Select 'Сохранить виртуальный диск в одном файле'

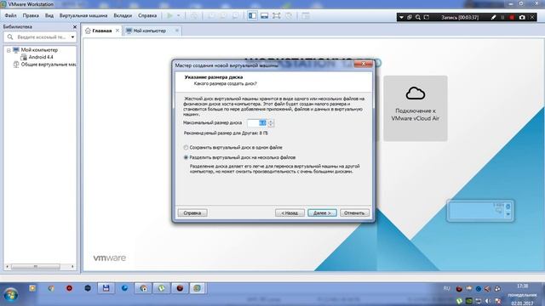[232, 147]
